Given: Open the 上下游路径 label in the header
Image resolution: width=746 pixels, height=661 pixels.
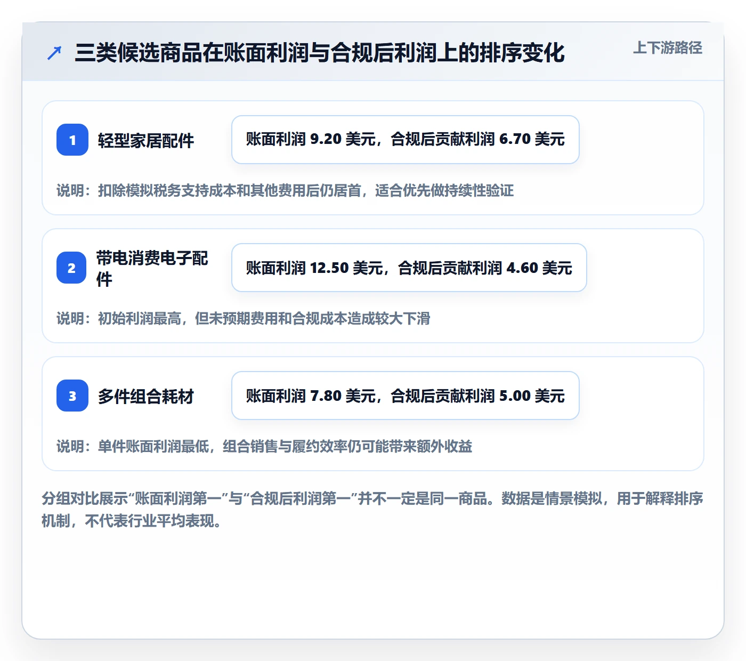Looking at the screenshot, I should click(667, 48).
